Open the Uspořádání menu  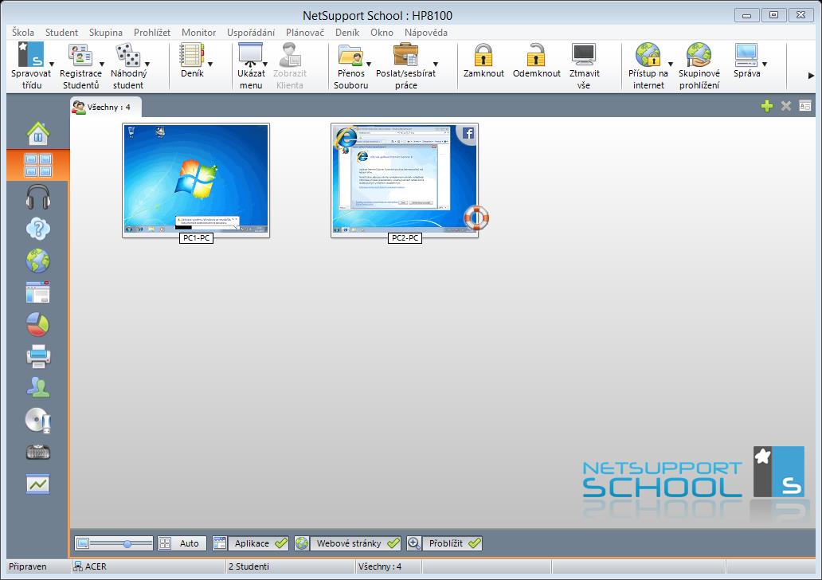pyautogui.click(x=251, y=33)
